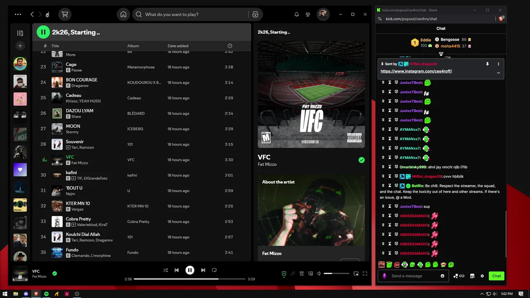Select track Cobra Pretty
This screenshot has width=530, height=298.
coord(142,221)
